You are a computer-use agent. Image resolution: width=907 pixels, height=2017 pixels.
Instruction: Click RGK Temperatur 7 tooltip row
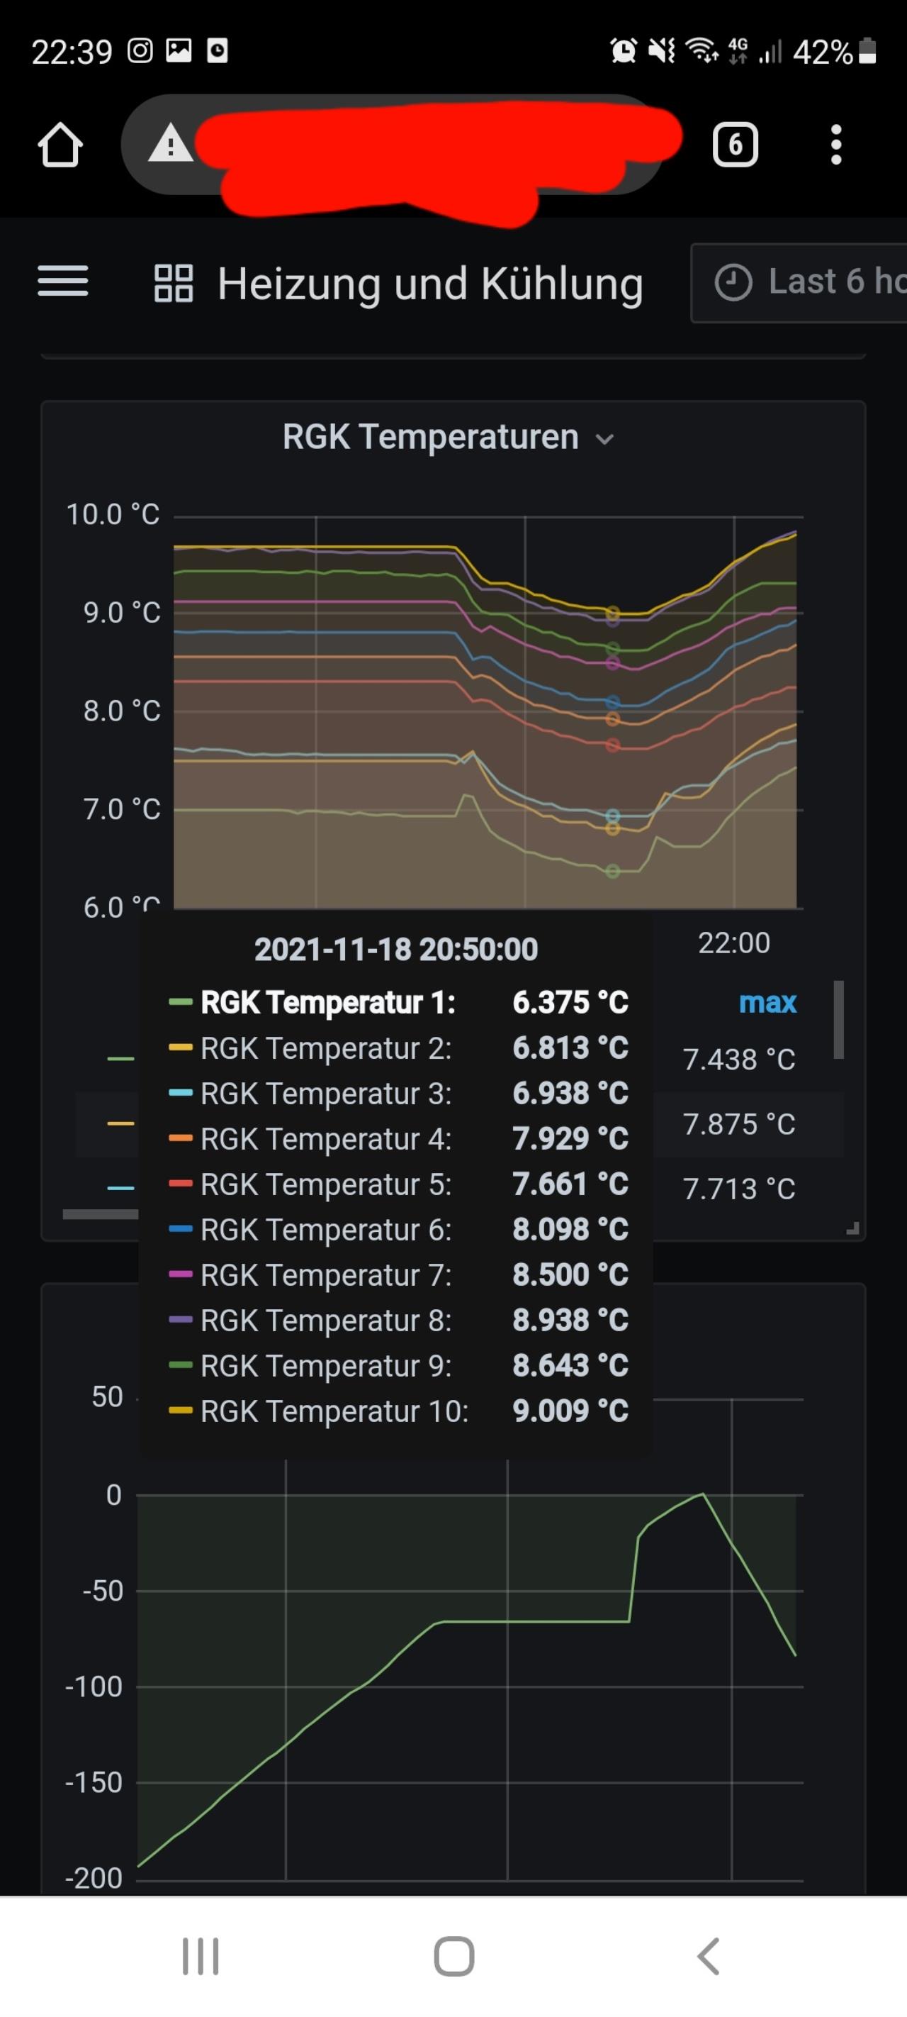[x=398, y=1274]
